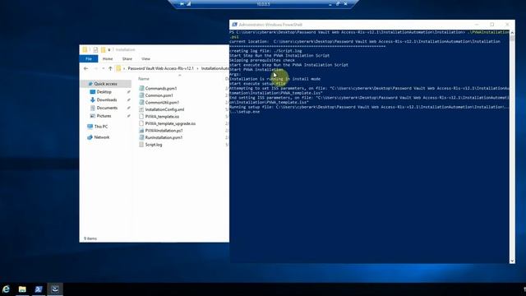526x296 pixels.
Task: Open the View ribbon tab
Action: 145,58
